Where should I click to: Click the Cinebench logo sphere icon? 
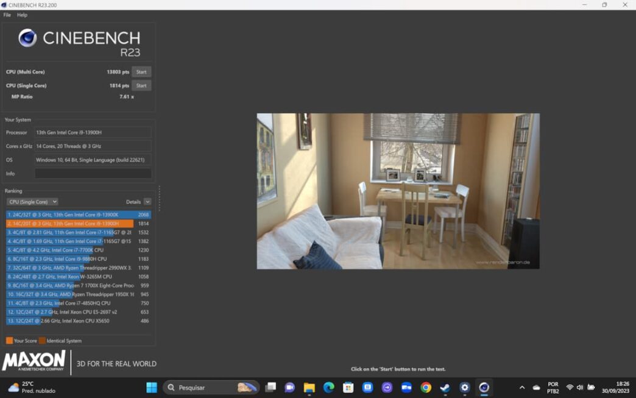tap(27, 38)
